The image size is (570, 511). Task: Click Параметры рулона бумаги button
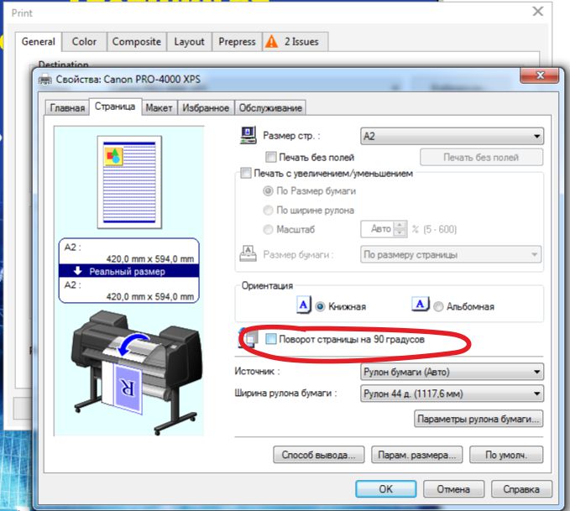click(x=478, y=419)
